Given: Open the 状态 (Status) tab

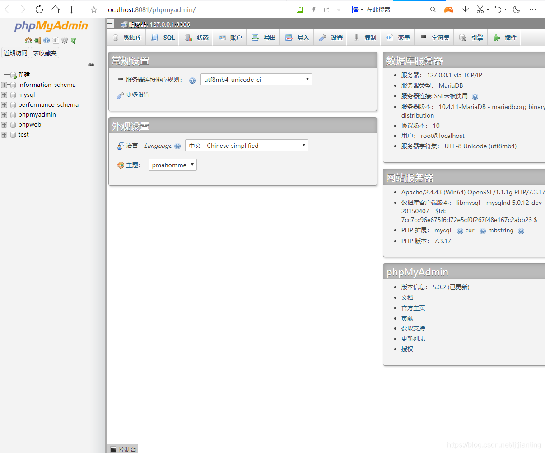Looking at the screenshot, I should click(196, 38).
